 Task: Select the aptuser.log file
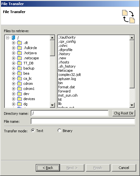67,79
